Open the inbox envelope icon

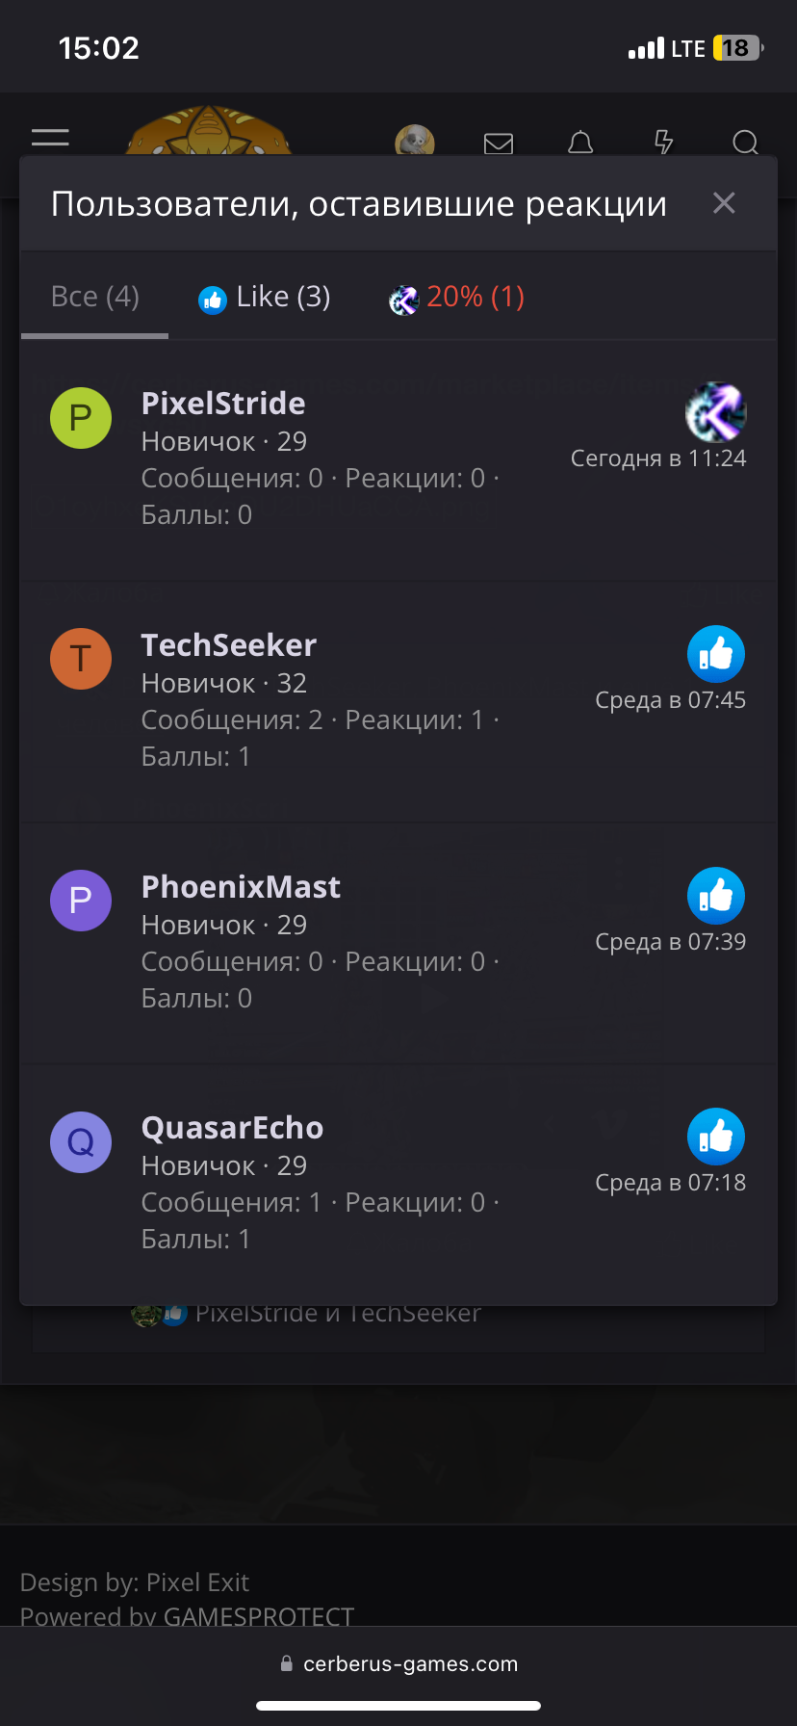498,144
